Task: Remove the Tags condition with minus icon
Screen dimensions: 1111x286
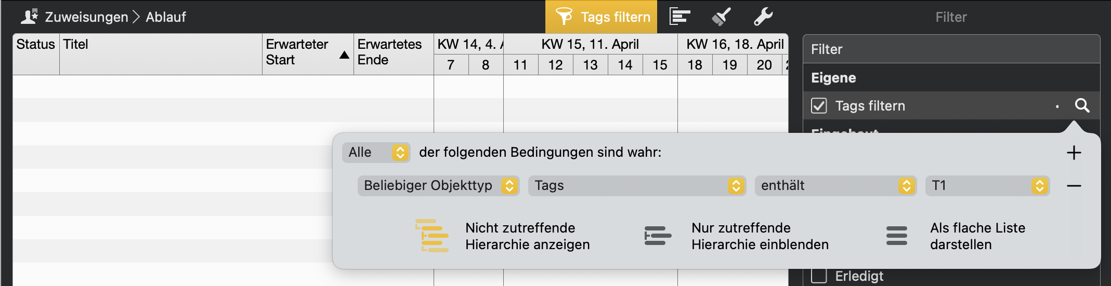Action: pyautogui.click(x=1074, y=186)
